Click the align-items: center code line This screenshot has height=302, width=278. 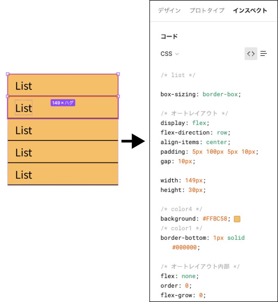196,142
